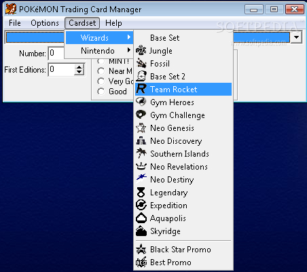Focus the Number input field
307x272 pixels.
coord(56,54)
